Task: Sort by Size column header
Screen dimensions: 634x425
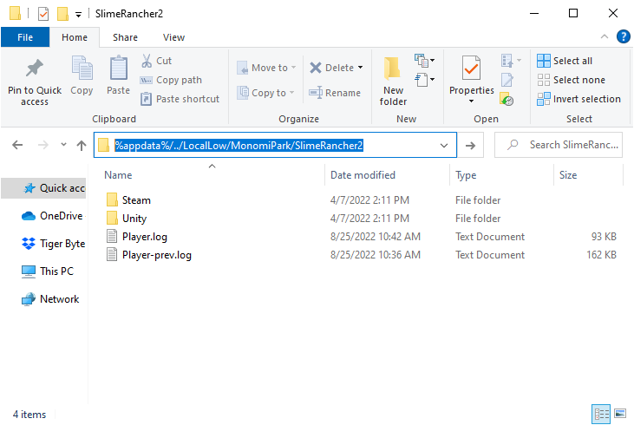Action: [x=588, y=174]
